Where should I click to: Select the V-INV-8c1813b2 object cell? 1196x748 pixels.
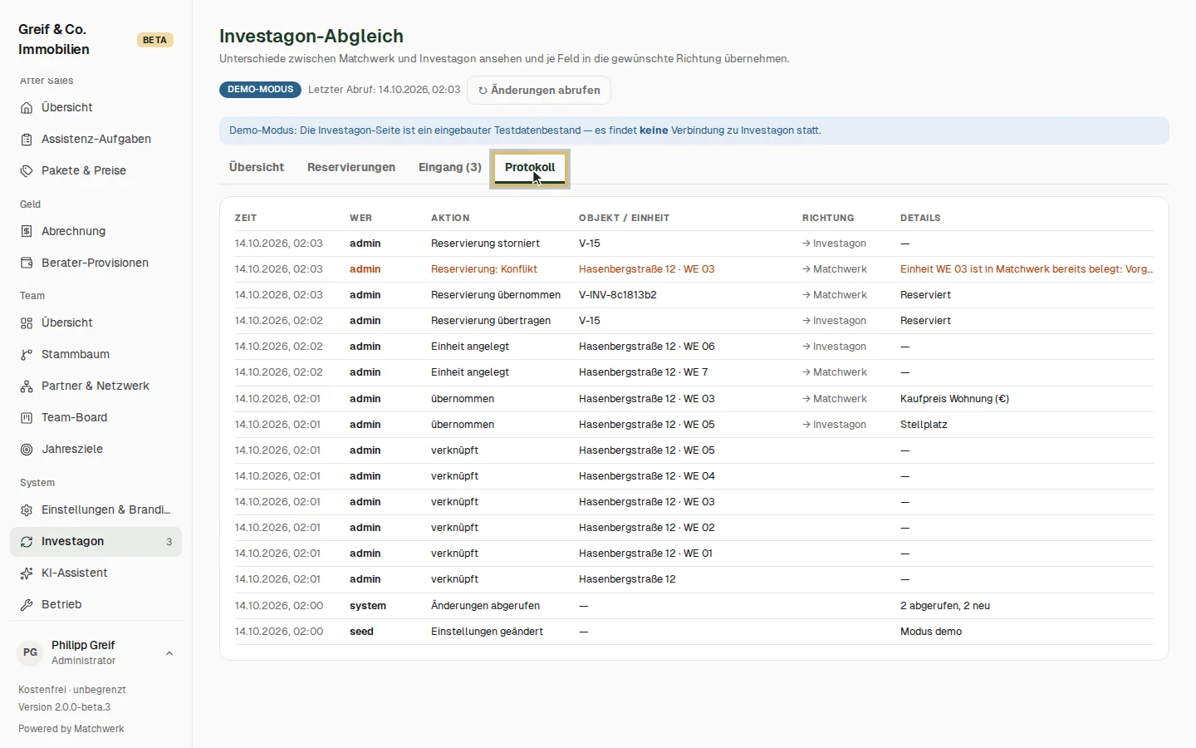click(618, 295)
